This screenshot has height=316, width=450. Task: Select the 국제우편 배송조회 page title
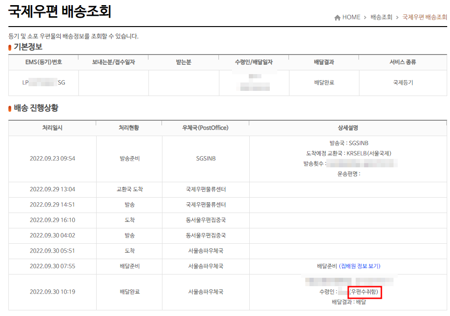(59, 12)
